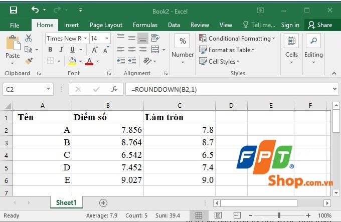Image resolution: width=341 pixels, height=222 pixels.
Task: Click the Sign in link
Action: pyautogui.click(x=290, y=25)
